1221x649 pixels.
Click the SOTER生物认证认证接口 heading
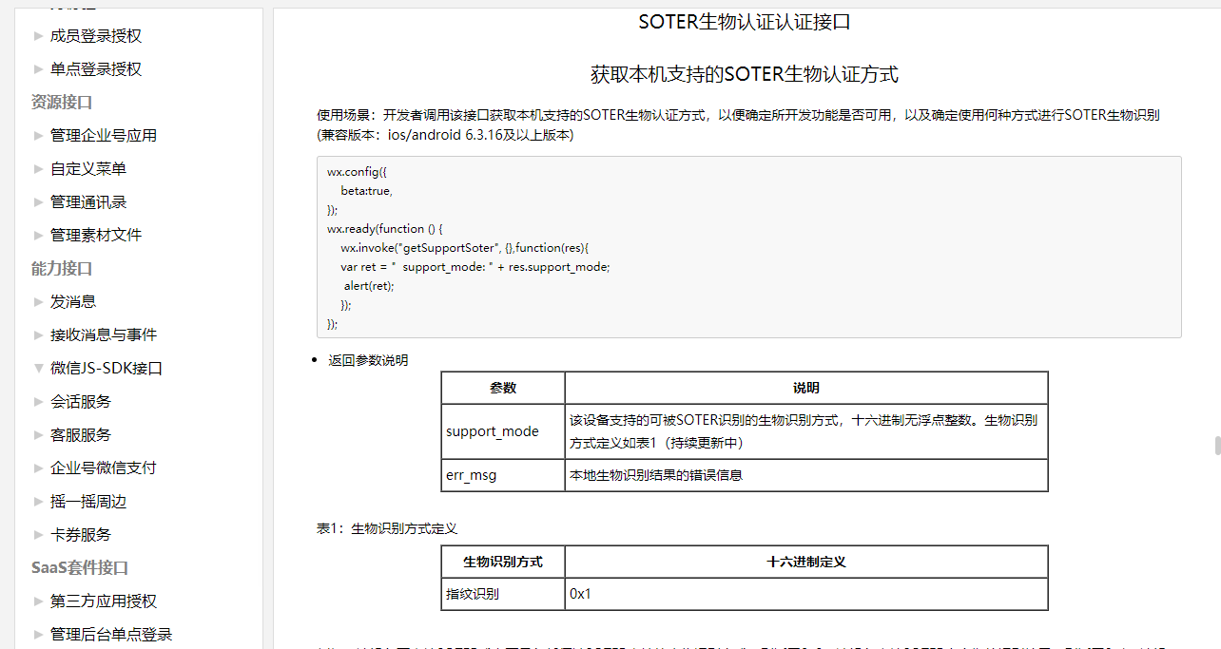pos(745,22)
